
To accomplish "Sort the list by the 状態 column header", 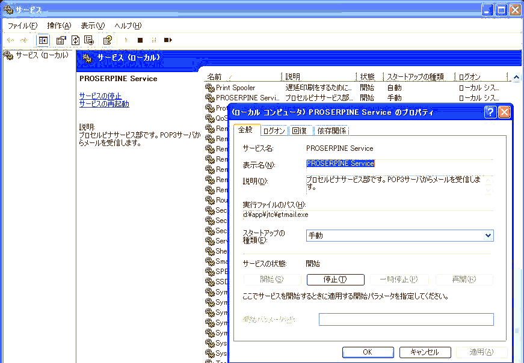I will click(x=370, y=77).
